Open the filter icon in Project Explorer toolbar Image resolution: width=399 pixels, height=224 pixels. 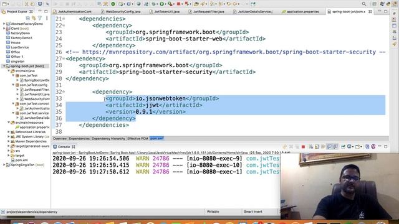pyautogui.click(x=40, y=18)
